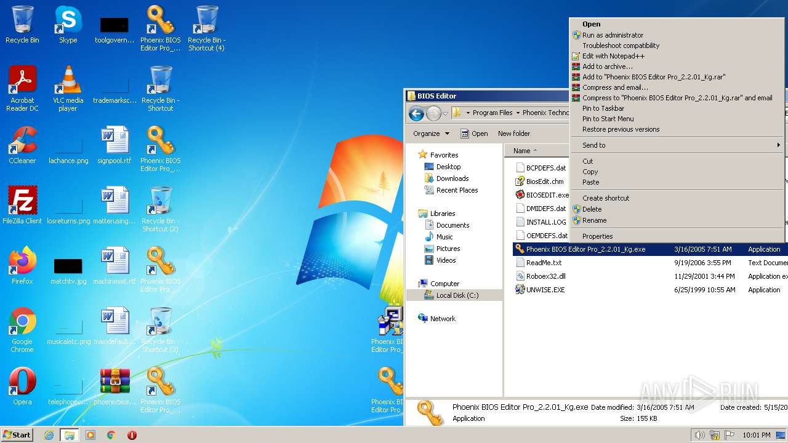Select machineset.rtf document icon
The width and height of the screenshot is (788, 443).
click(115, 266)
